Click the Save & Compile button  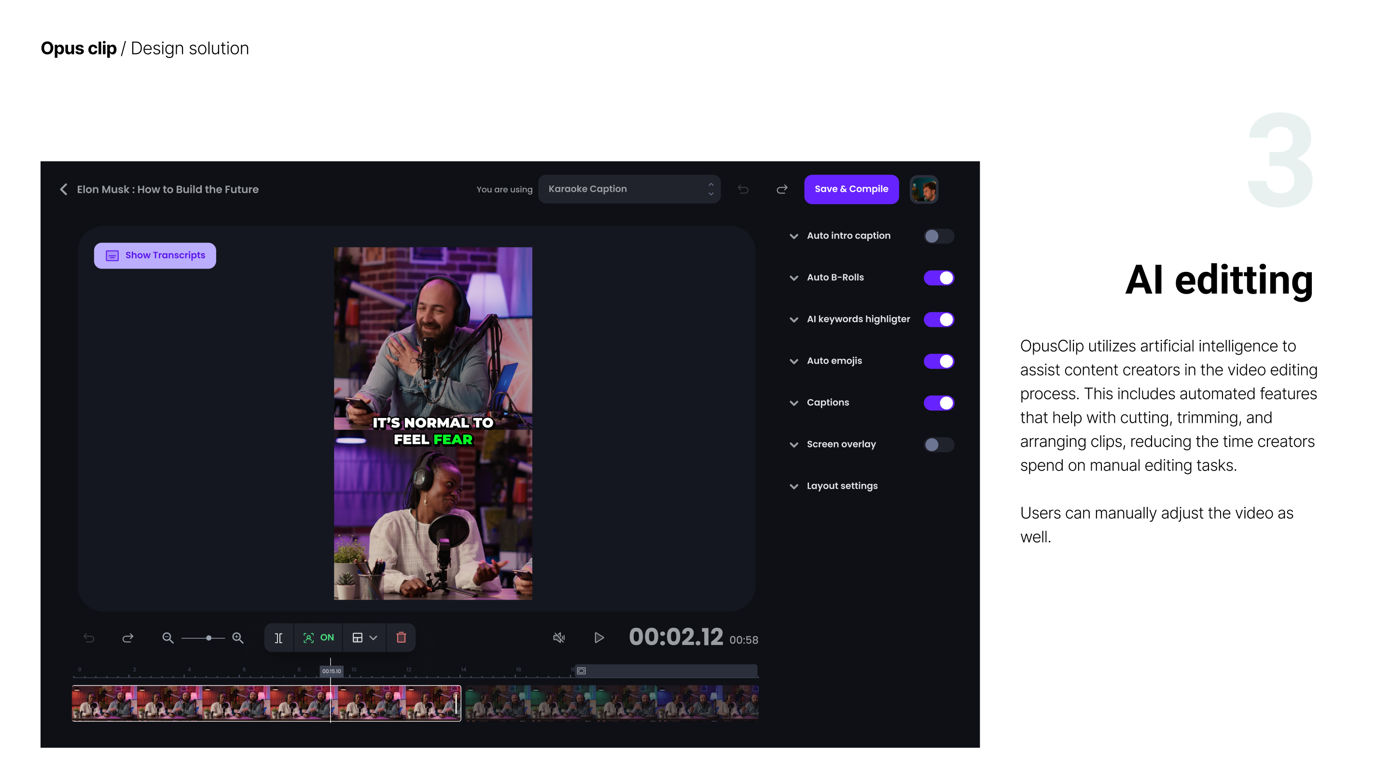[851, 189]
